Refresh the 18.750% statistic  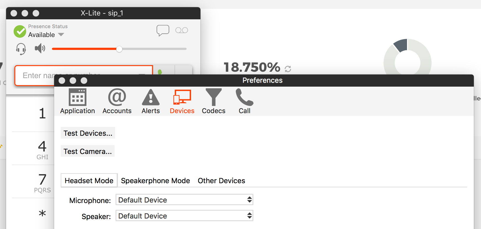[x=288, y=69]
